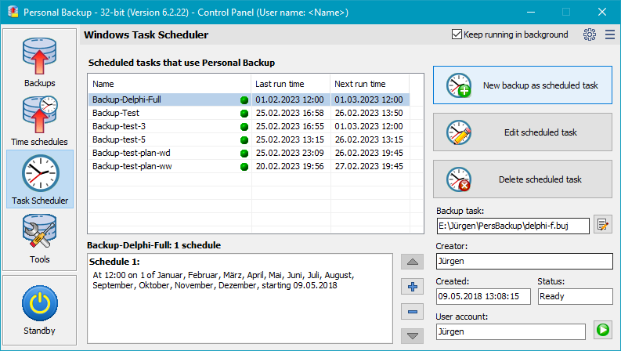This screenshot has height=351, width=621.
Task: Select the Backup-test-plan-ww task row
Action: coord(249,166)
